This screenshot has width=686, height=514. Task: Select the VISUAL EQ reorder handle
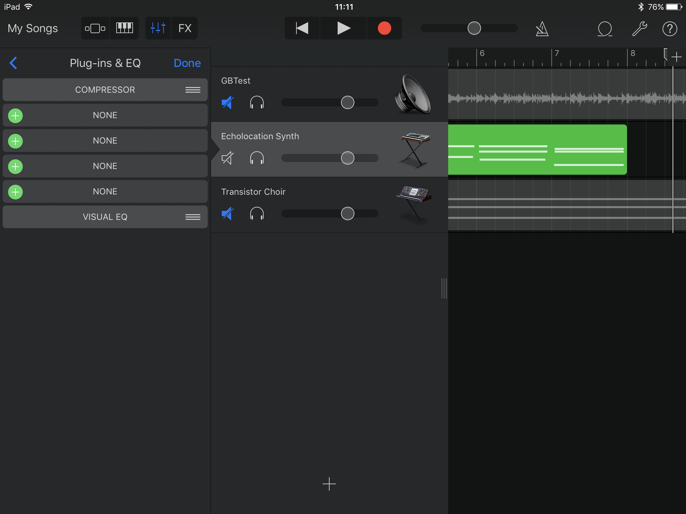(193, 217)
